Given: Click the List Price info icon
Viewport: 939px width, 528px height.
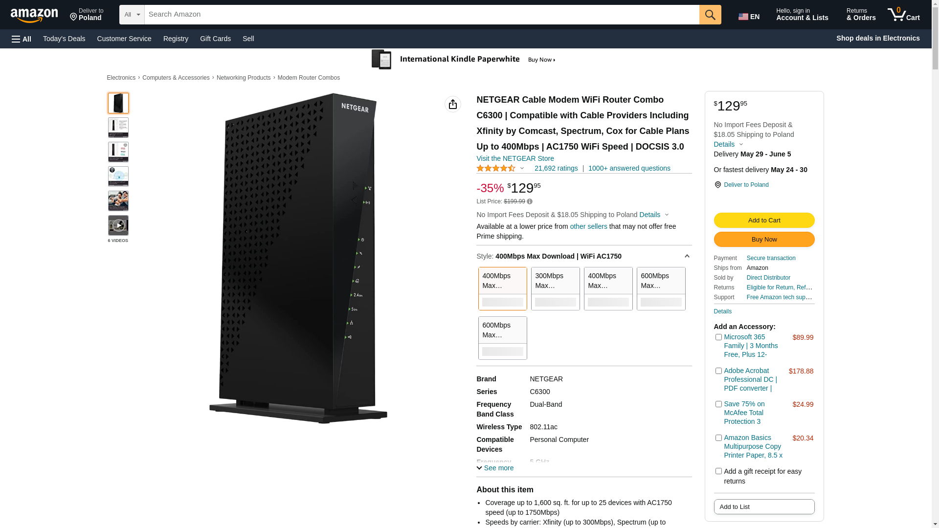Looking at the screenshot, I should tap(530, 201).
